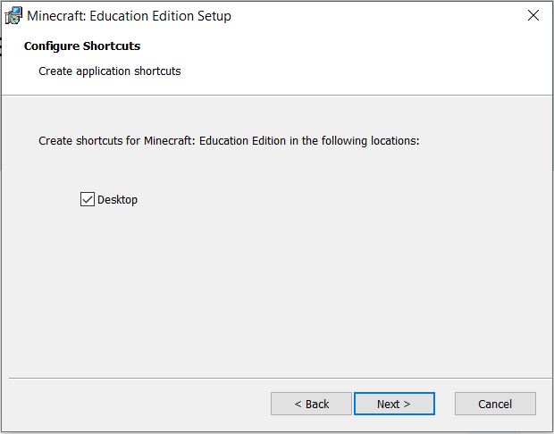Cancel the installation setup
554x434 pixels.
coord(495,404)
